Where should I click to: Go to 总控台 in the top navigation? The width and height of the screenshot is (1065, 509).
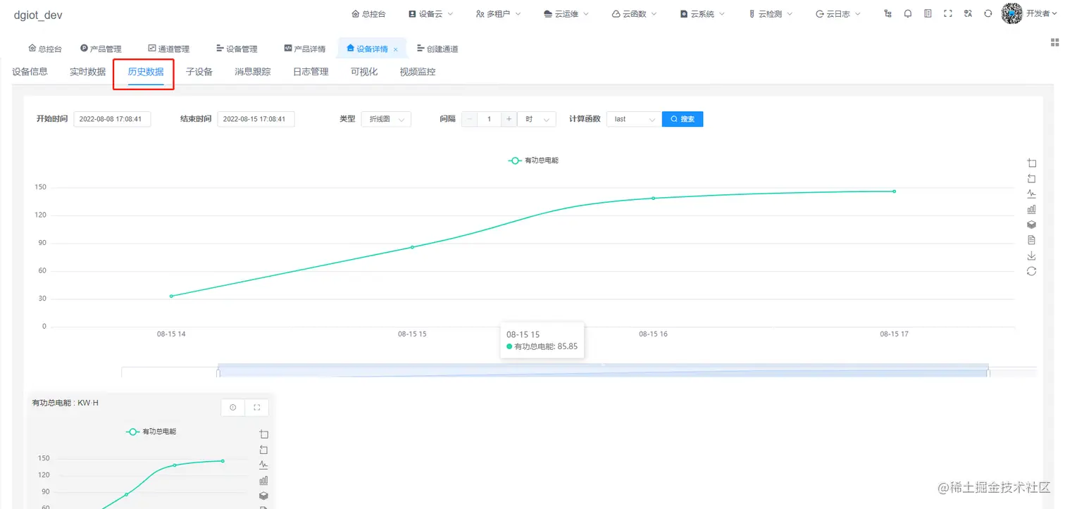[368, 13]
